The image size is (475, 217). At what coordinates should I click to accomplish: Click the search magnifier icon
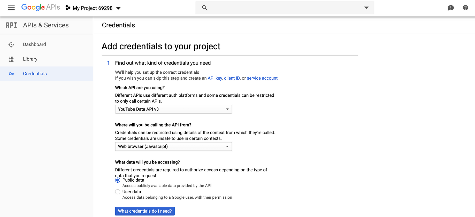(x=204, y=8)
